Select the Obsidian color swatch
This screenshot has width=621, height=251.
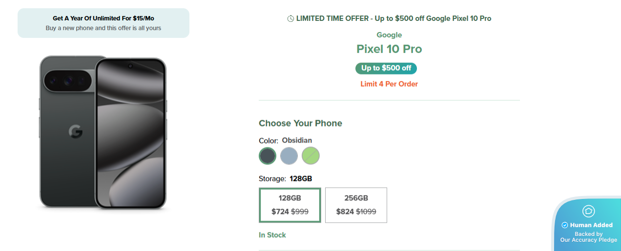tap(268, 156)
